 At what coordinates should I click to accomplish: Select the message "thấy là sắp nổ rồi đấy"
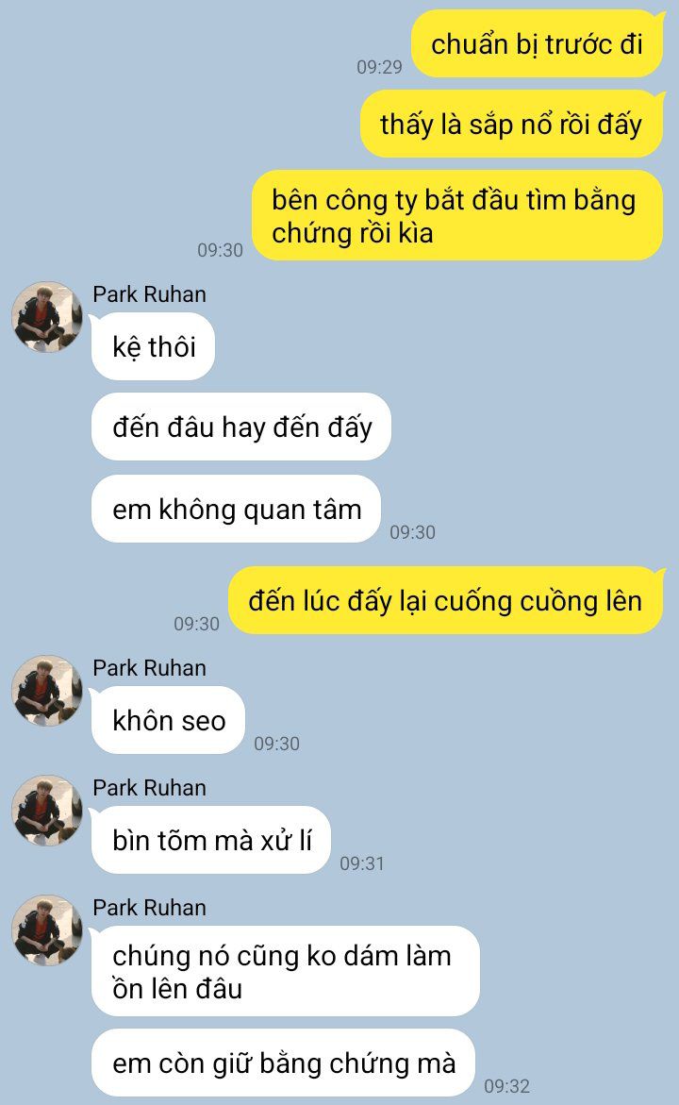pyautogui.click(x=511, y=124)
